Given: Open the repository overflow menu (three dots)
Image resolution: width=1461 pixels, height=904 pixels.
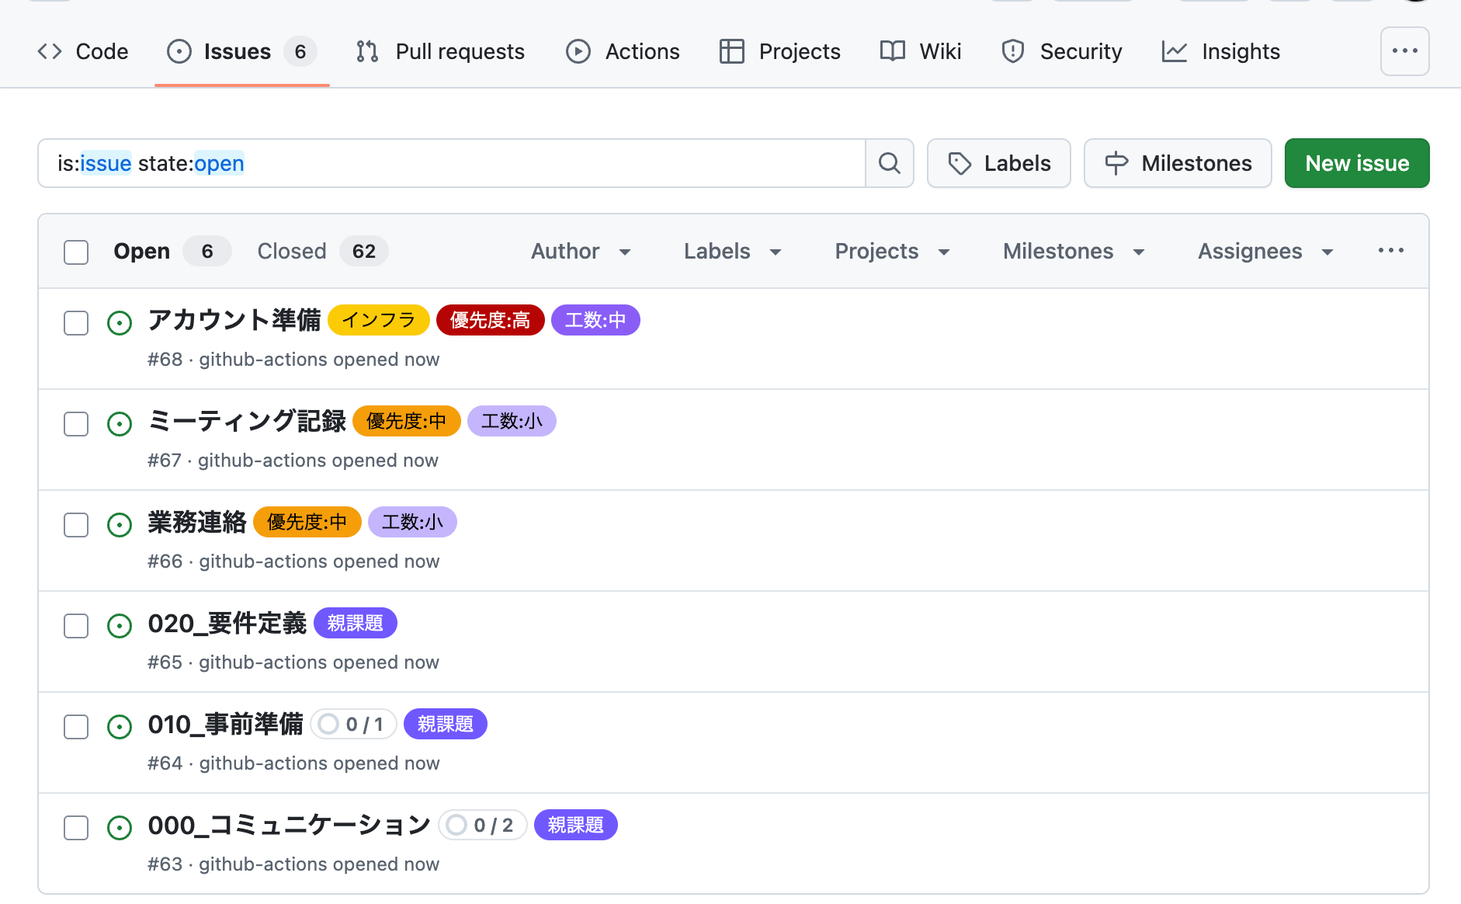Looking at the screenshot, I should click(1404, 51).
